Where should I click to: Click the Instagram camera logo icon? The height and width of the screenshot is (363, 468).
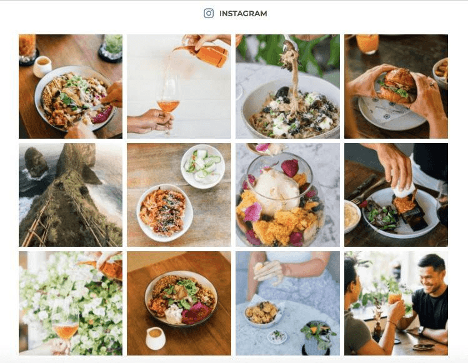point(209,14)
